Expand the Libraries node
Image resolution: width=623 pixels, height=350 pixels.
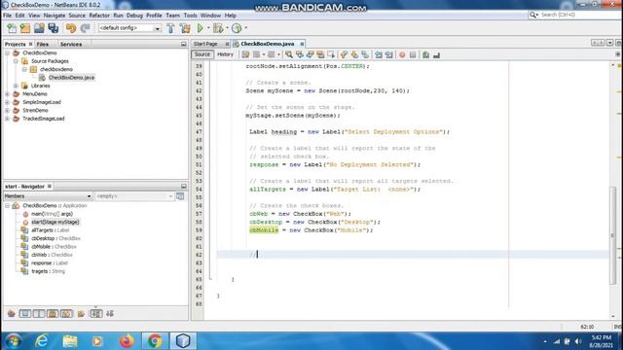(x=16, y=86)
